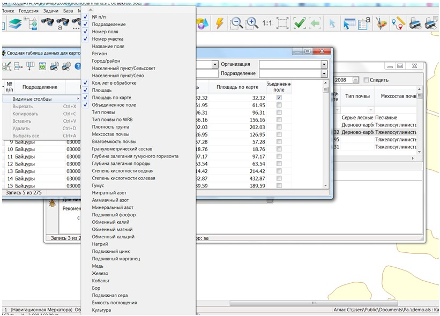Click the fit-to-extent frame icon

(x=282, y=23)
